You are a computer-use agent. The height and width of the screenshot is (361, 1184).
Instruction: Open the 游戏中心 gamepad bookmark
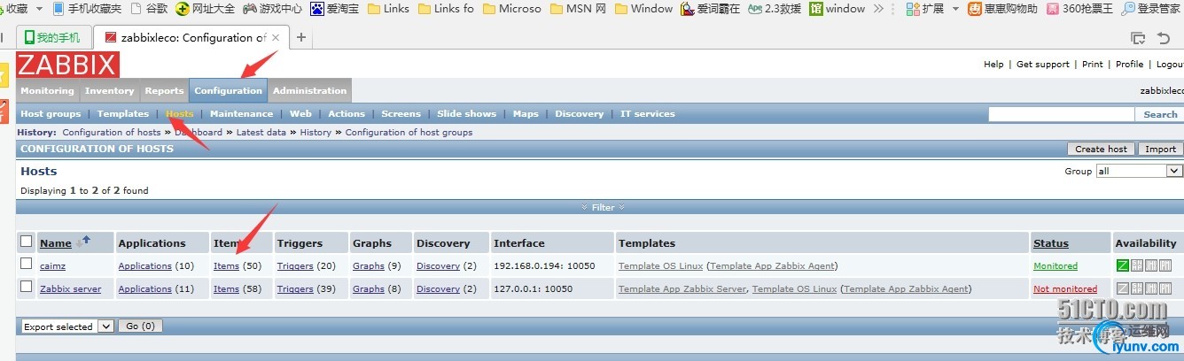pos(272,9)
